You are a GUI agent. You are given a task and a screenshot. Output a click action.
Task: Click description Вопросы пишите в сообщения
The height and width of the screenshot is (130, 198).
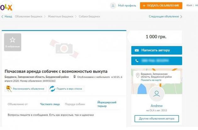pos(51,115)
